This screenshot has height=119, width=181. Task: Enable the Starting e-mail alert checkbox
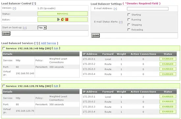click(129, 15)
